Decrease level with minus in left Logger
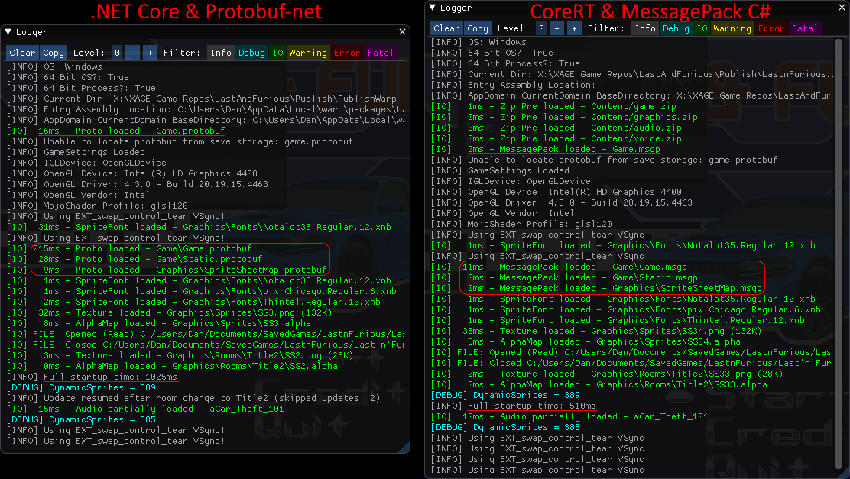 [x=133, y=53]
